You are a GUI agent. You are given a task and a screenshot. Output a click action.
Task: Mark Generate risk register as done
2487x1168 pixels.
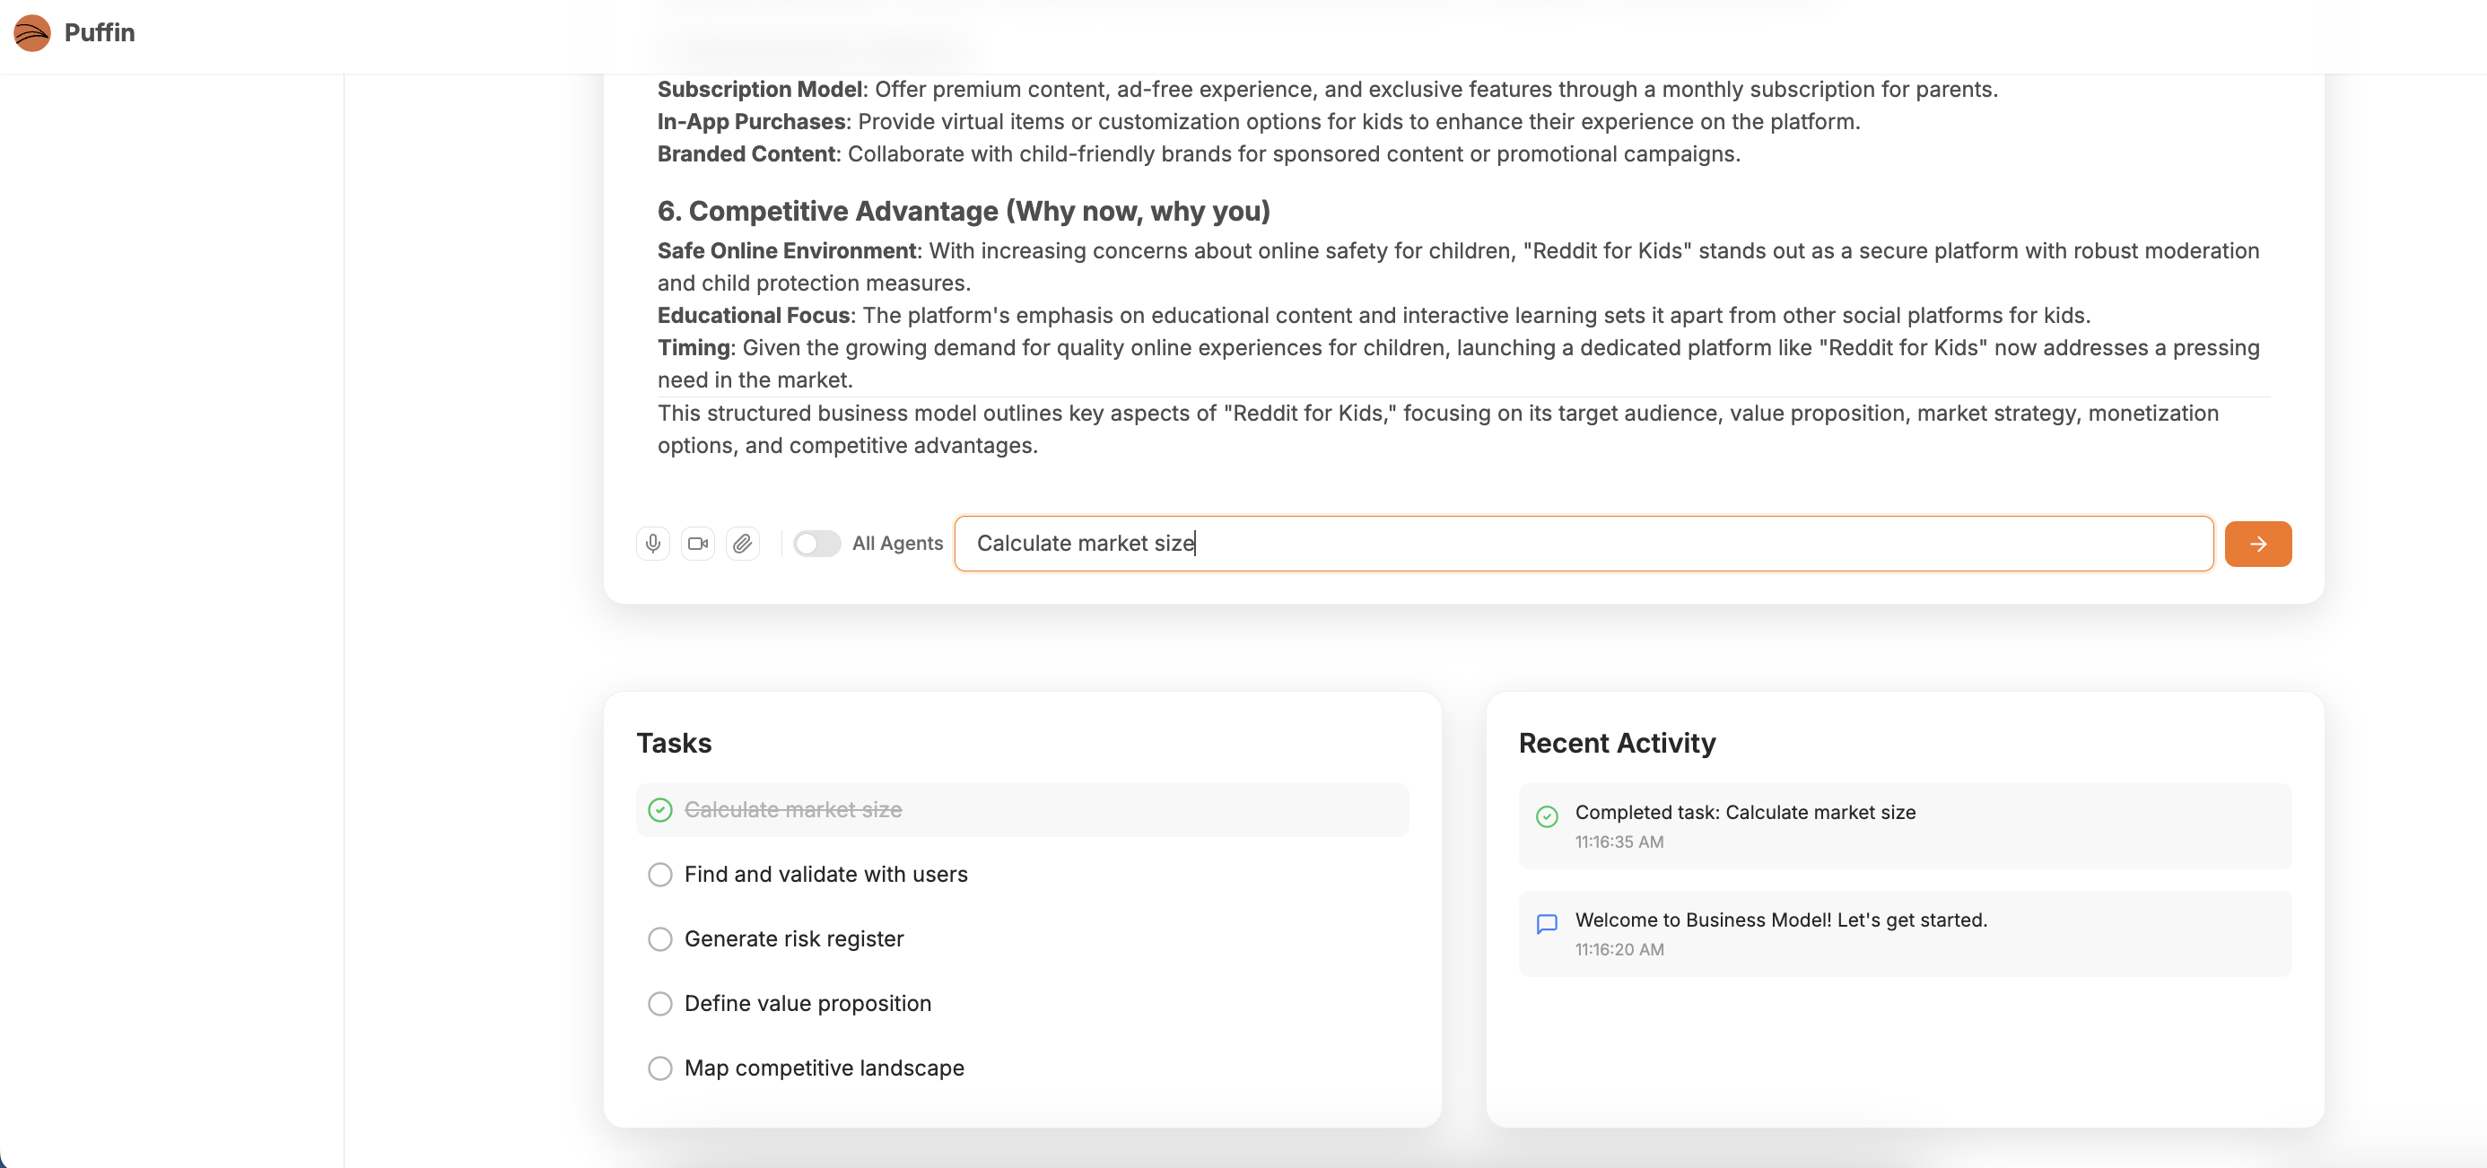click(x=660, y=939)
